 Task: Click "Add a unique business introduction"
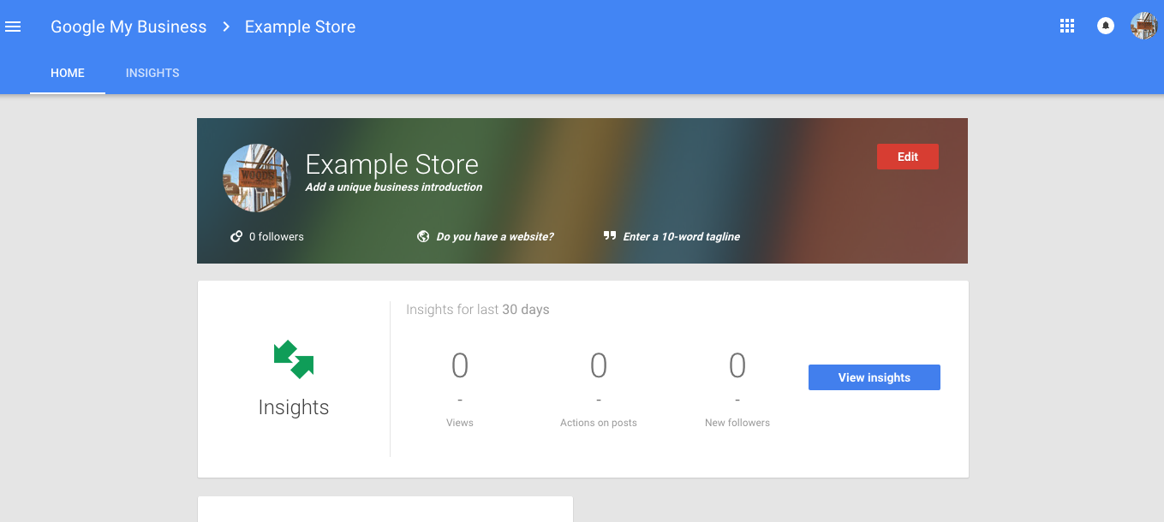[x=394, y=187]
